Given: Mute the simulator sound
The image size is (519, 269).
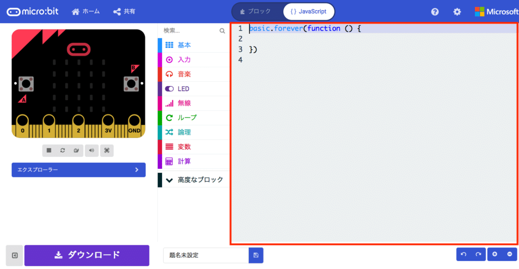Looking at the screenshot, I should pos(92,151).
